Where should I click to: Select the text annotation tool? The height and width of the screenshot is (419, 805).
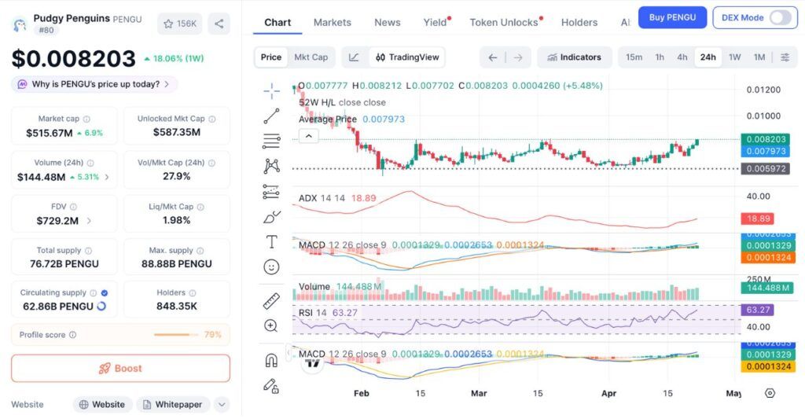tap(271, 241)
